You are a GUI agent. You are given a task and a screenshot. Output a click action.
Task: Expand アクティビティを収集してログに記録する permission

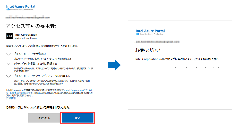pyautogui.click(x=8, y=64)
